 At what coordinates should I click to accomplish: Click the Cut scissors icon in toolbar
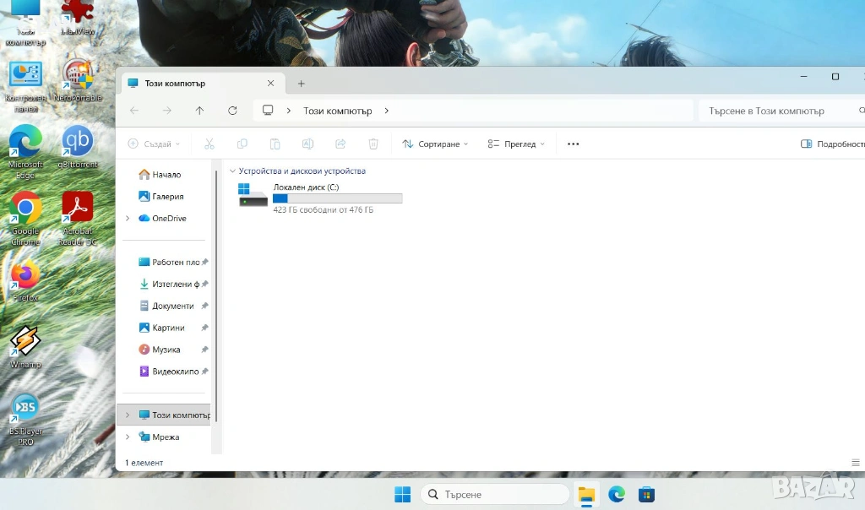coord(209,144)
